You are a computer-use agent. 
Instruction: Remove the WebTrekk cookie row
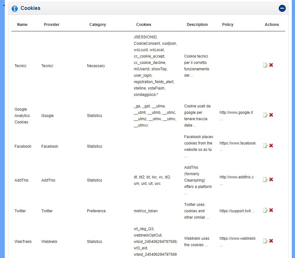coord(271,241)
